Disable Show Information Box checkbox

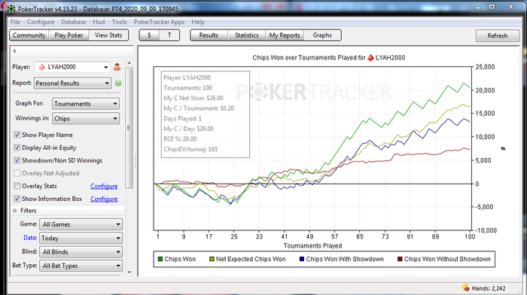point(17,199)
